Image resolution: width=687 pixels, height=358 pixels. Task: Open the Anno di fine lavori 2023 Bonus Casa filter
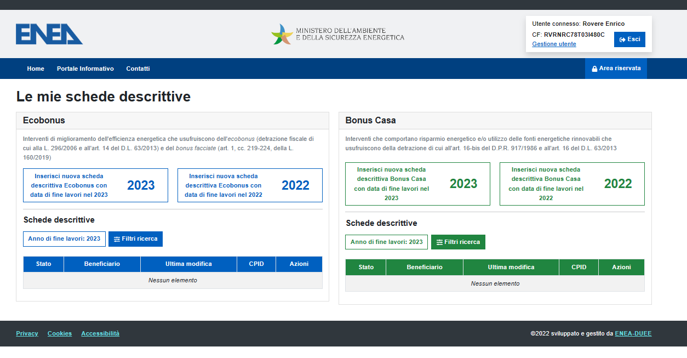click(x=387, y=242)
